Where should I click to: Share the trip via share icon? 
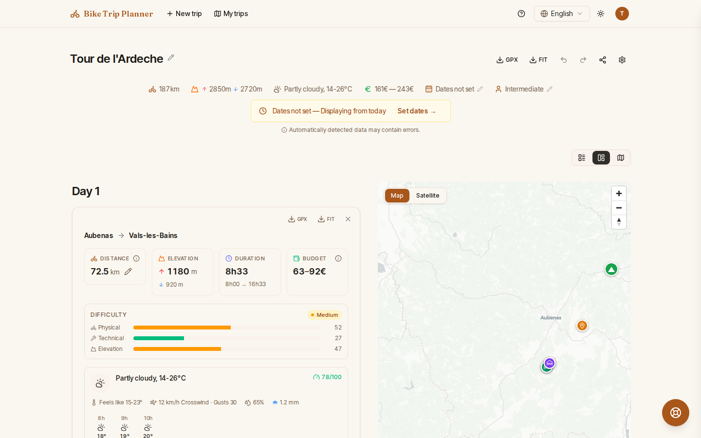603,60
